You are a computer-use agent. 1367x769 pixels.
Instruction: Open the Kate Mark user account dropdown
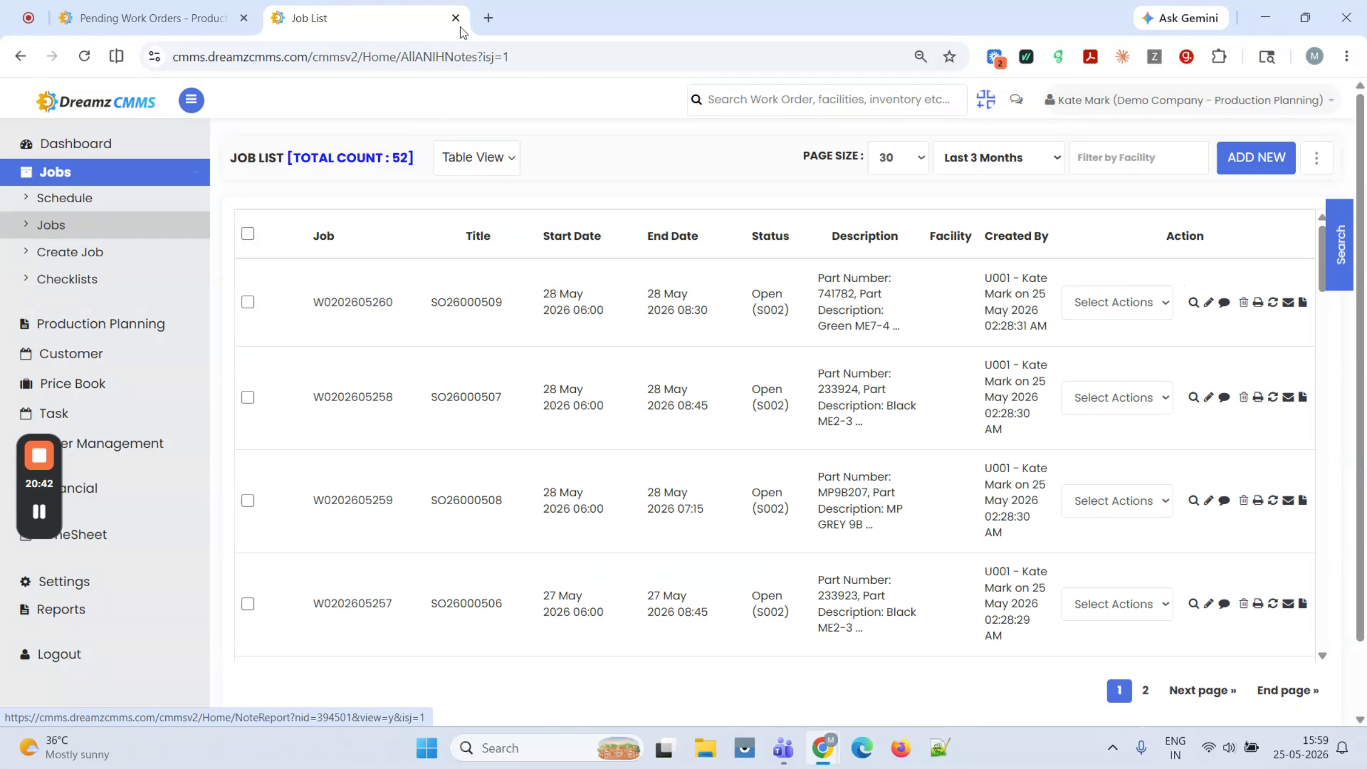click(1189, 100)
